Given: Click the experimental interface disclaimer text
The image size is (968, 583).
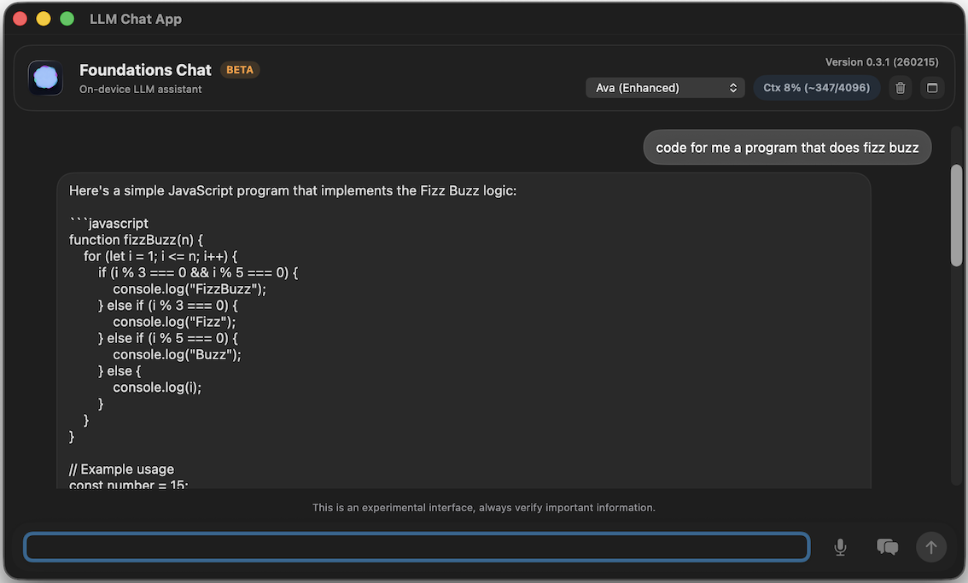Looking at the screenshot, I should click(484, 507).
